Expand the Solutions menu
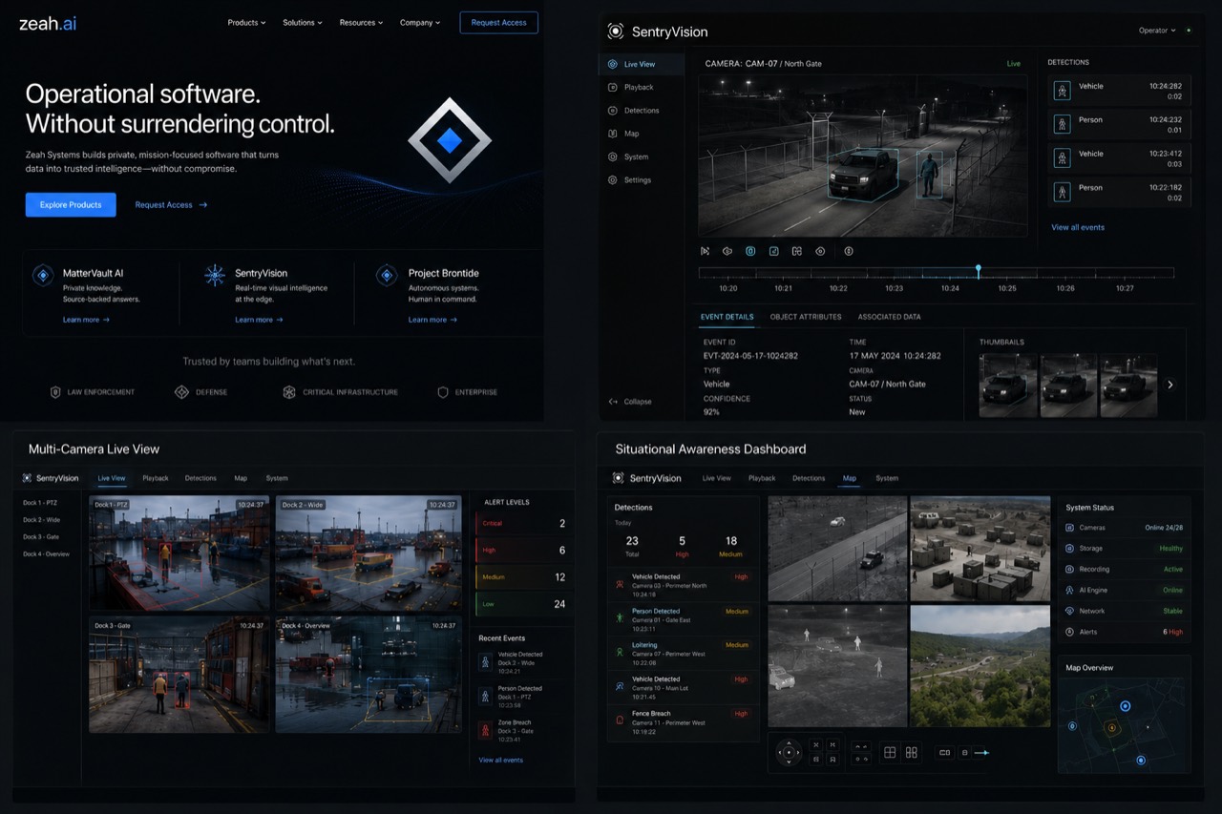Screen dimensions: 1222x814 [303, 23]
